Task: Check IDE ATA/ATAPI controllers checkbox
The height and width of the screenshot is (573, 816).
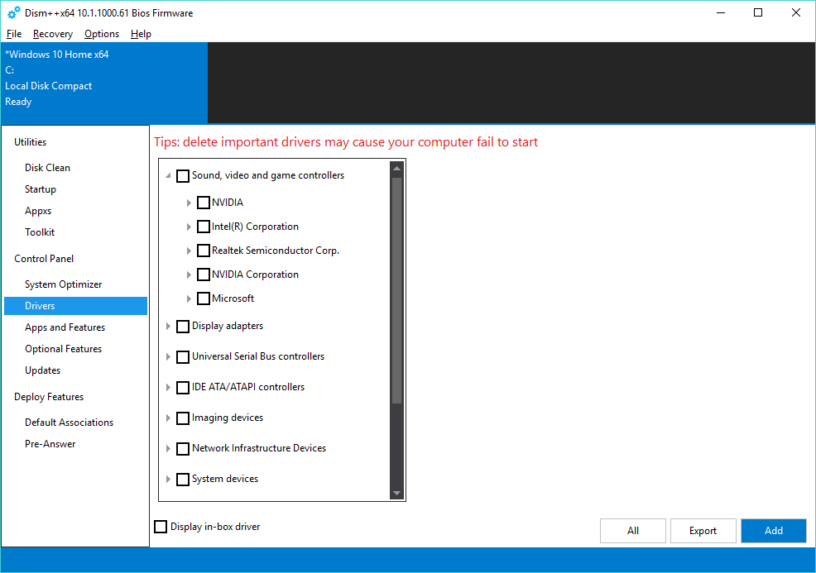Action: (183, 387)
